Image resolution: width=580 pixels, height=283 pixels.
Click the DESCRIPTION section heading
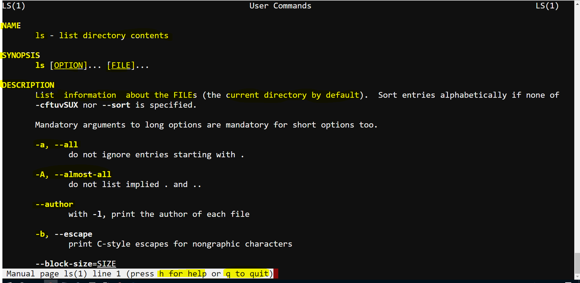coord(28,85)
